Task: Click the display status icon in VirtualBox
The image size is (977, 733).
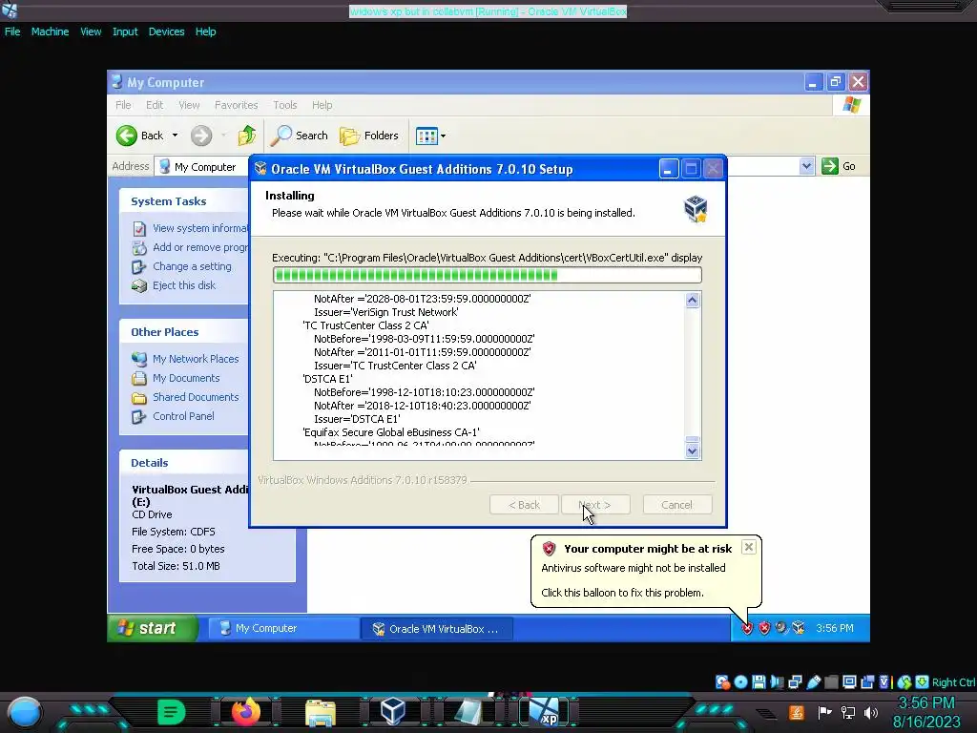Action: [x=849, y=681]
